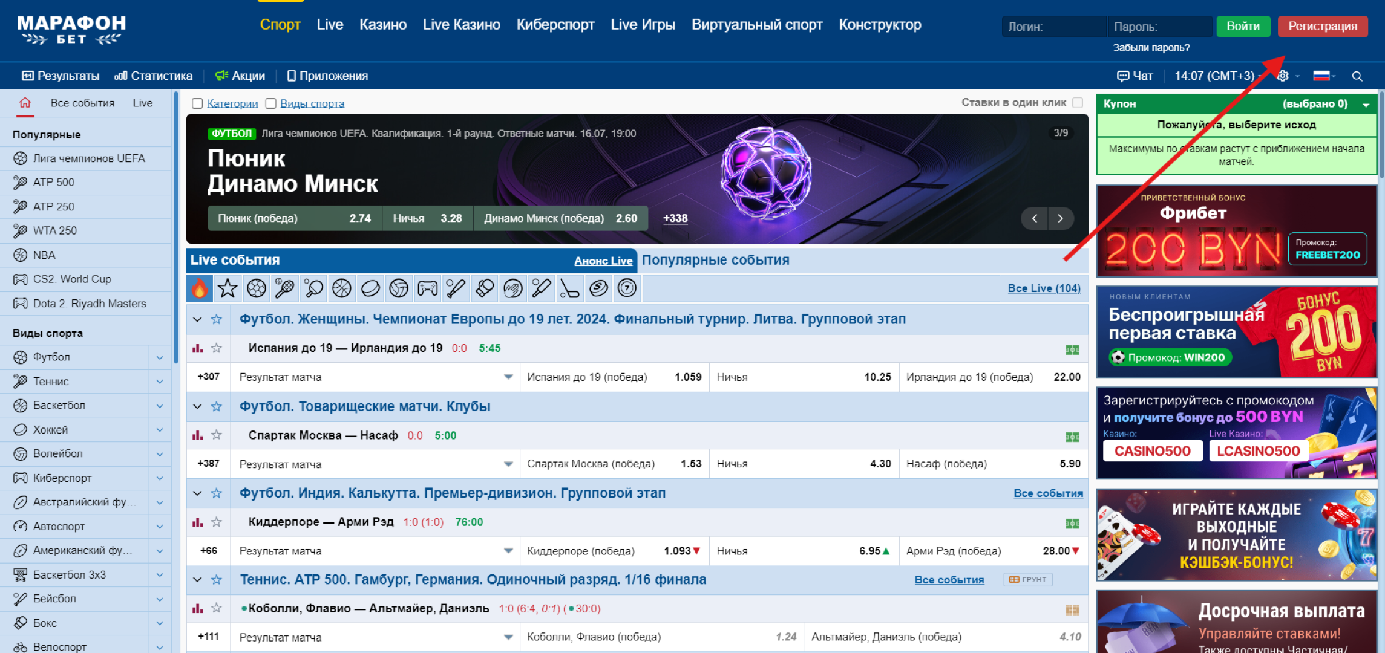Filter live events by the S puck icon
Screen dimensions: 1385x653
[x=598, y=288]
